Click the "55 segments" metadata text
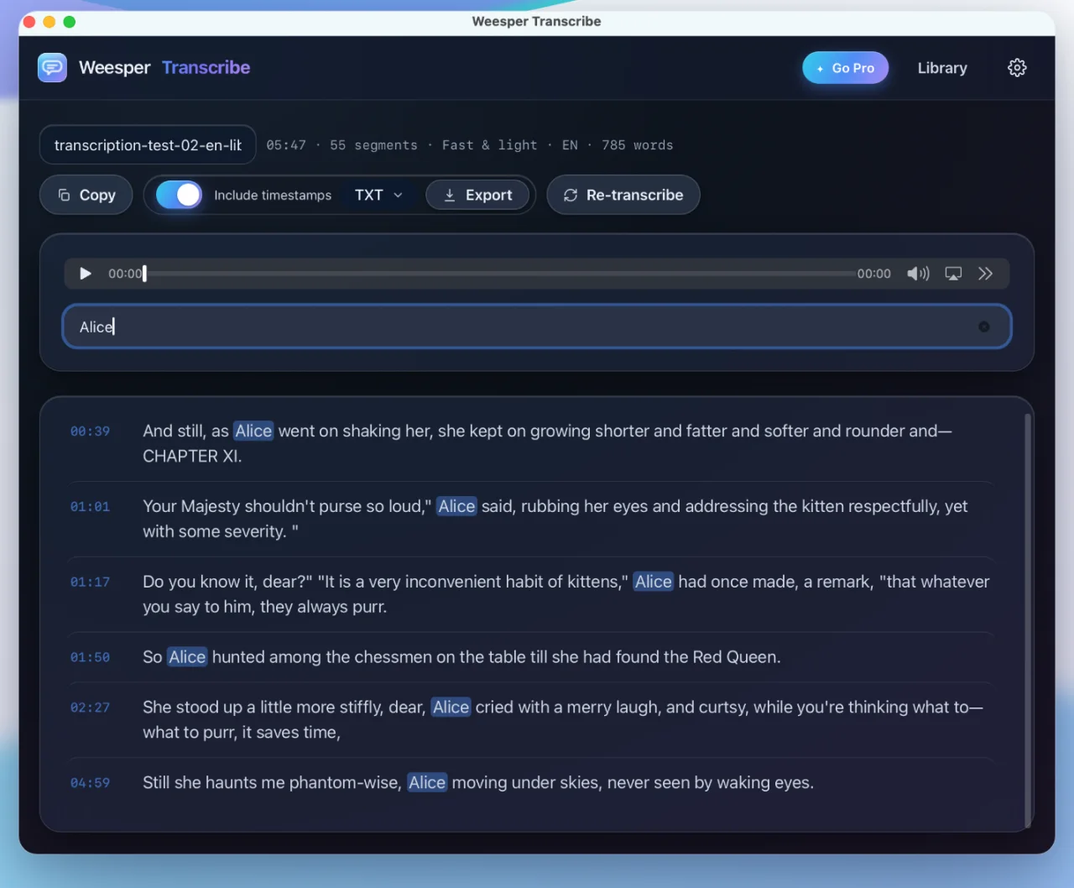Image resolution: width=1074 pixels, height=888 pixels. (373, 145)
